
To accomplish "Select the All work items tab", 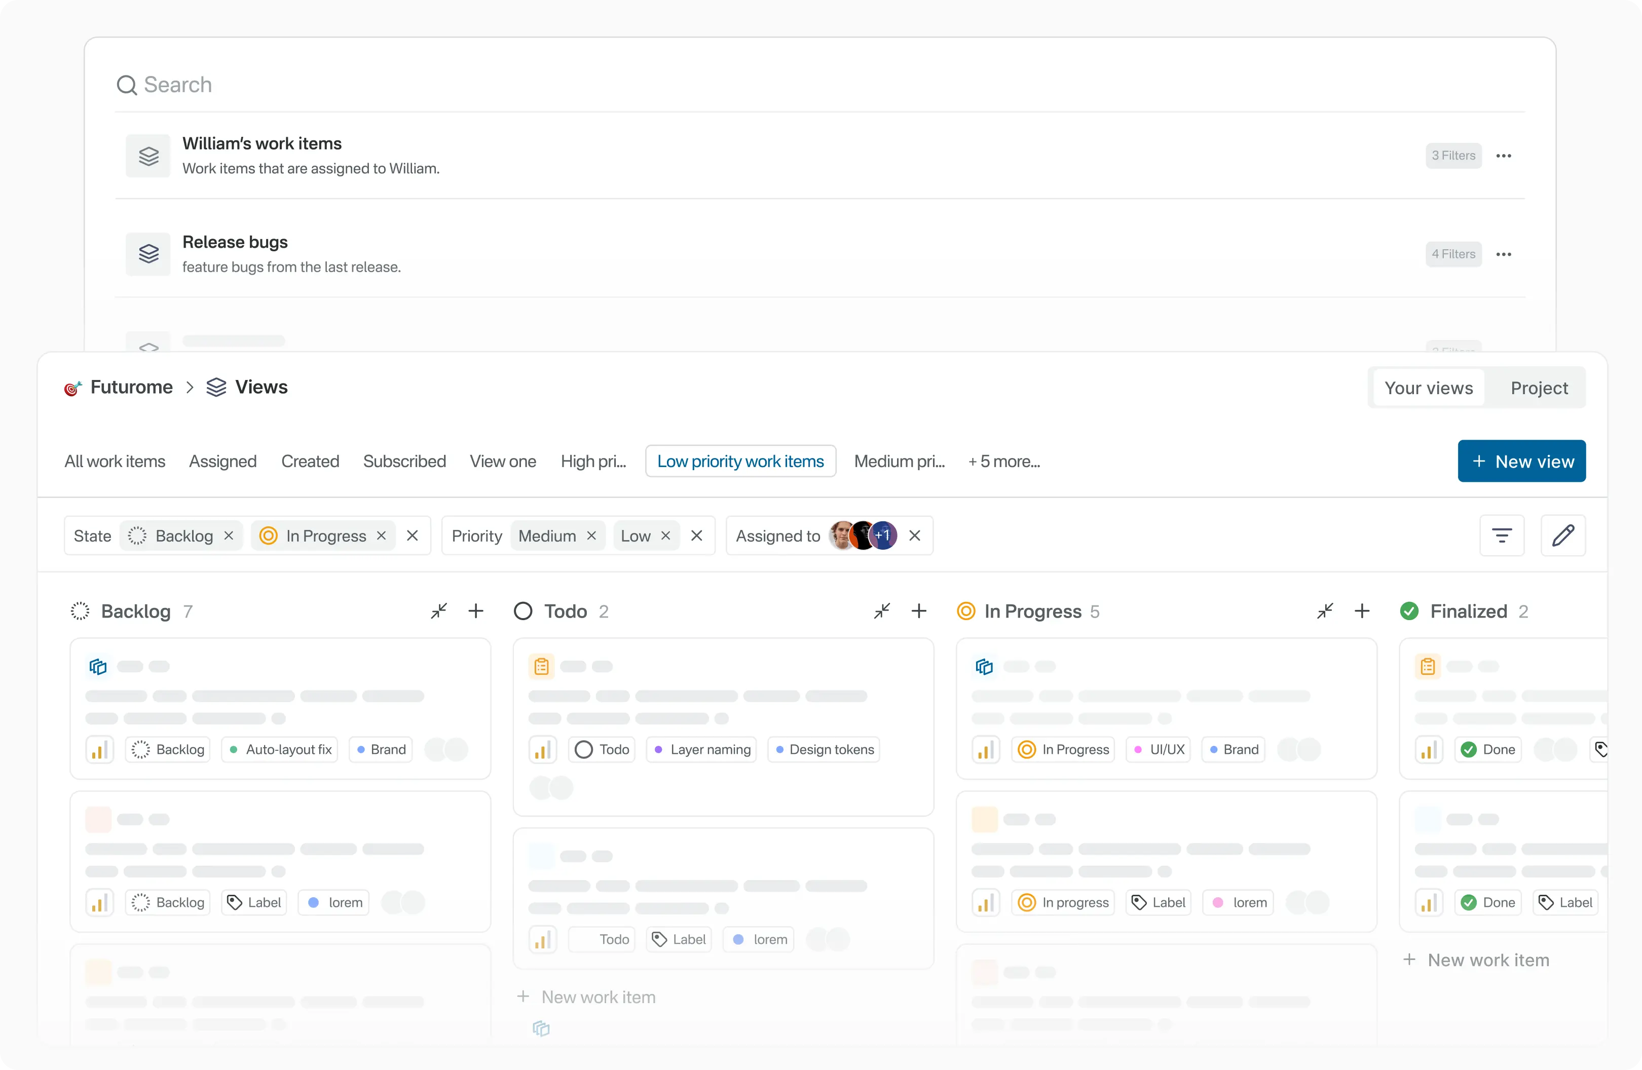I will (x=115, y=462).
